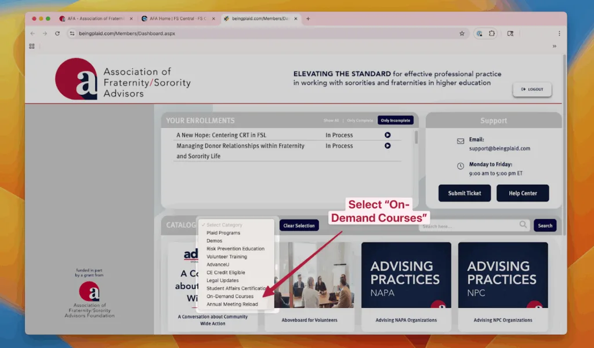The image size is (594, 348).
Task: Click Clear Selection button
Action: 299,225
